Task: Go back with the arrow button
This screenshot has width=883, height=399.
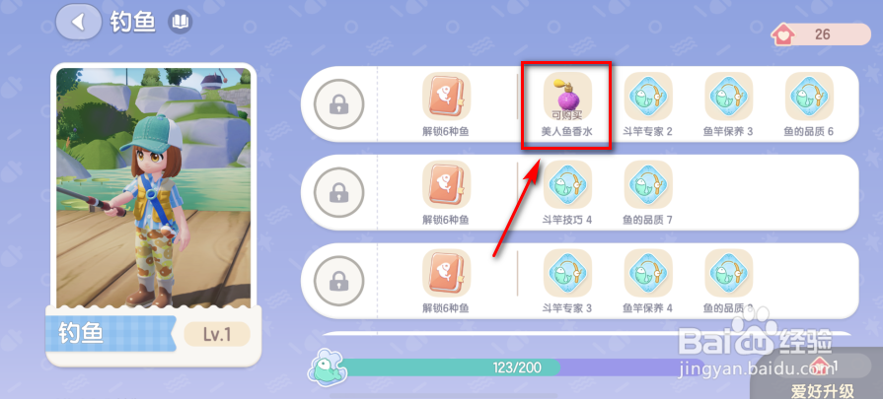Action: point(79,22)
